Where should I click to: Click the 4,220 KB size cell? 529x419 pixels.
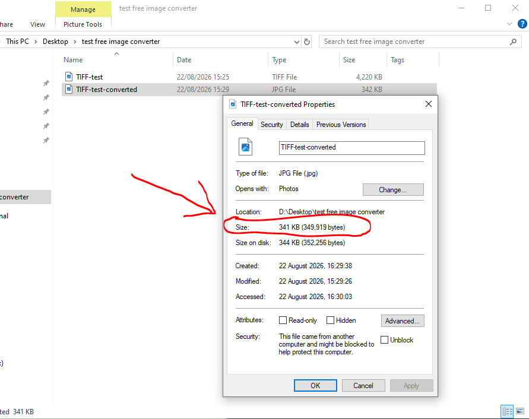(369, 77)
